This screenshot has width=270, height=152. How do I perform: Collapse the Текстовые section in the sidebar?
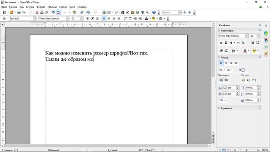[219, 30]
